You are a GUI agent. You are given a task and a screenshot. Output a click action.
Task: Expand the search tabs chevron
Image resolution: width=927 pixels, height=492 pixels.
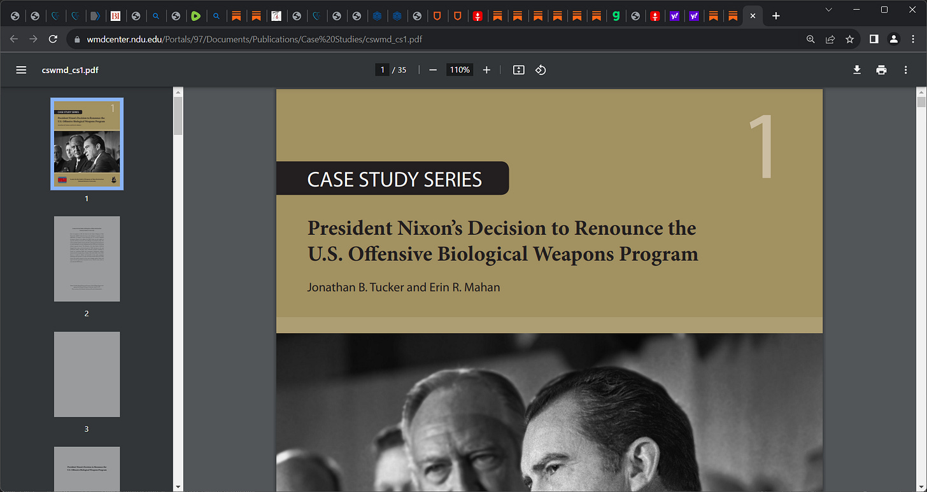point(828,10)
